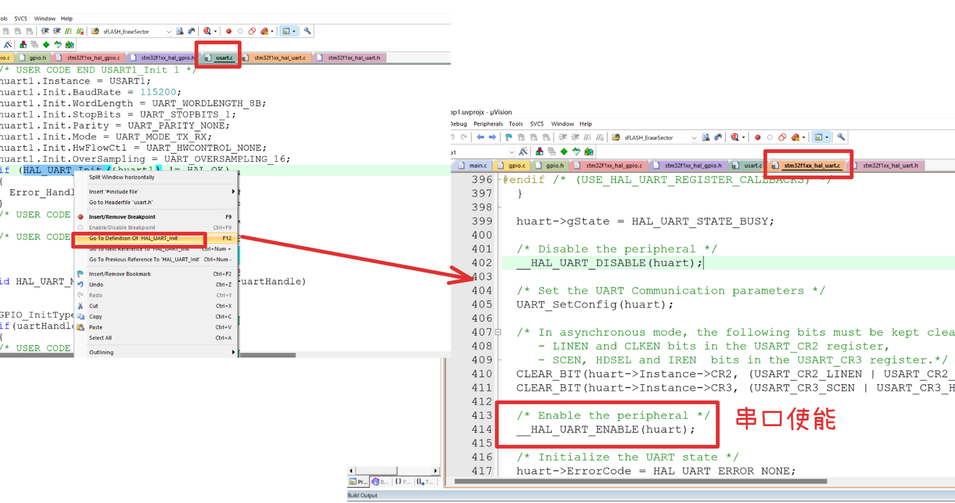Open window layout dropdown arrow in right toolbar
Viewport: 955px width, 503px height.
(827, 137)
